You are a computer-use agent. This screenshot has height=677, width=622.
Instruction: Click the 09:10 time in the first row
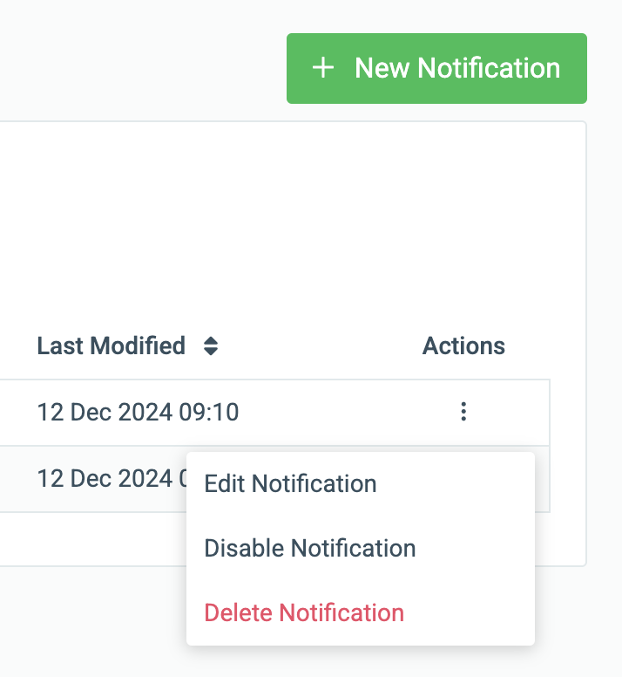point(208,412)
